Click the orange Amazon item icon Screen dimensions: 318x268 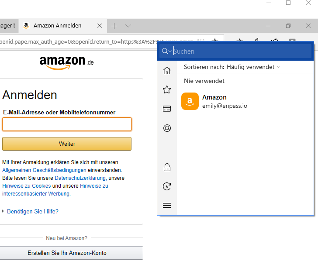click(190, 101)
